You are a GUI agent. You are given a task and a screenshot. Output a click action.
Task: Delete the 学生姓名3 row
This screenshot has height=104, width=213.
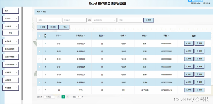tap(199, 59)
